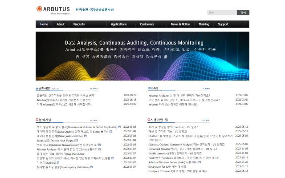Open the Counterparty Validation article
The image size is (285, 178).
63,167
